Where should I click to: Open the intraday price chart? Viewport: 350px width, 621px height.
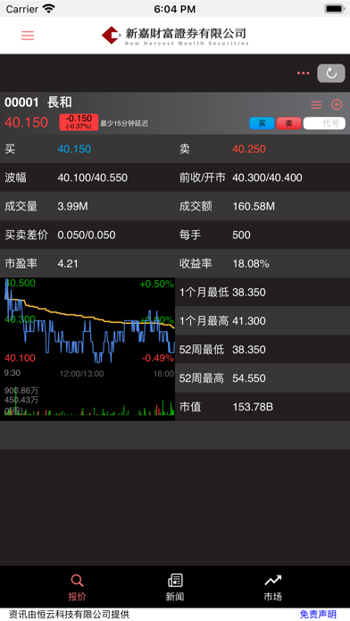pos(87,349)
